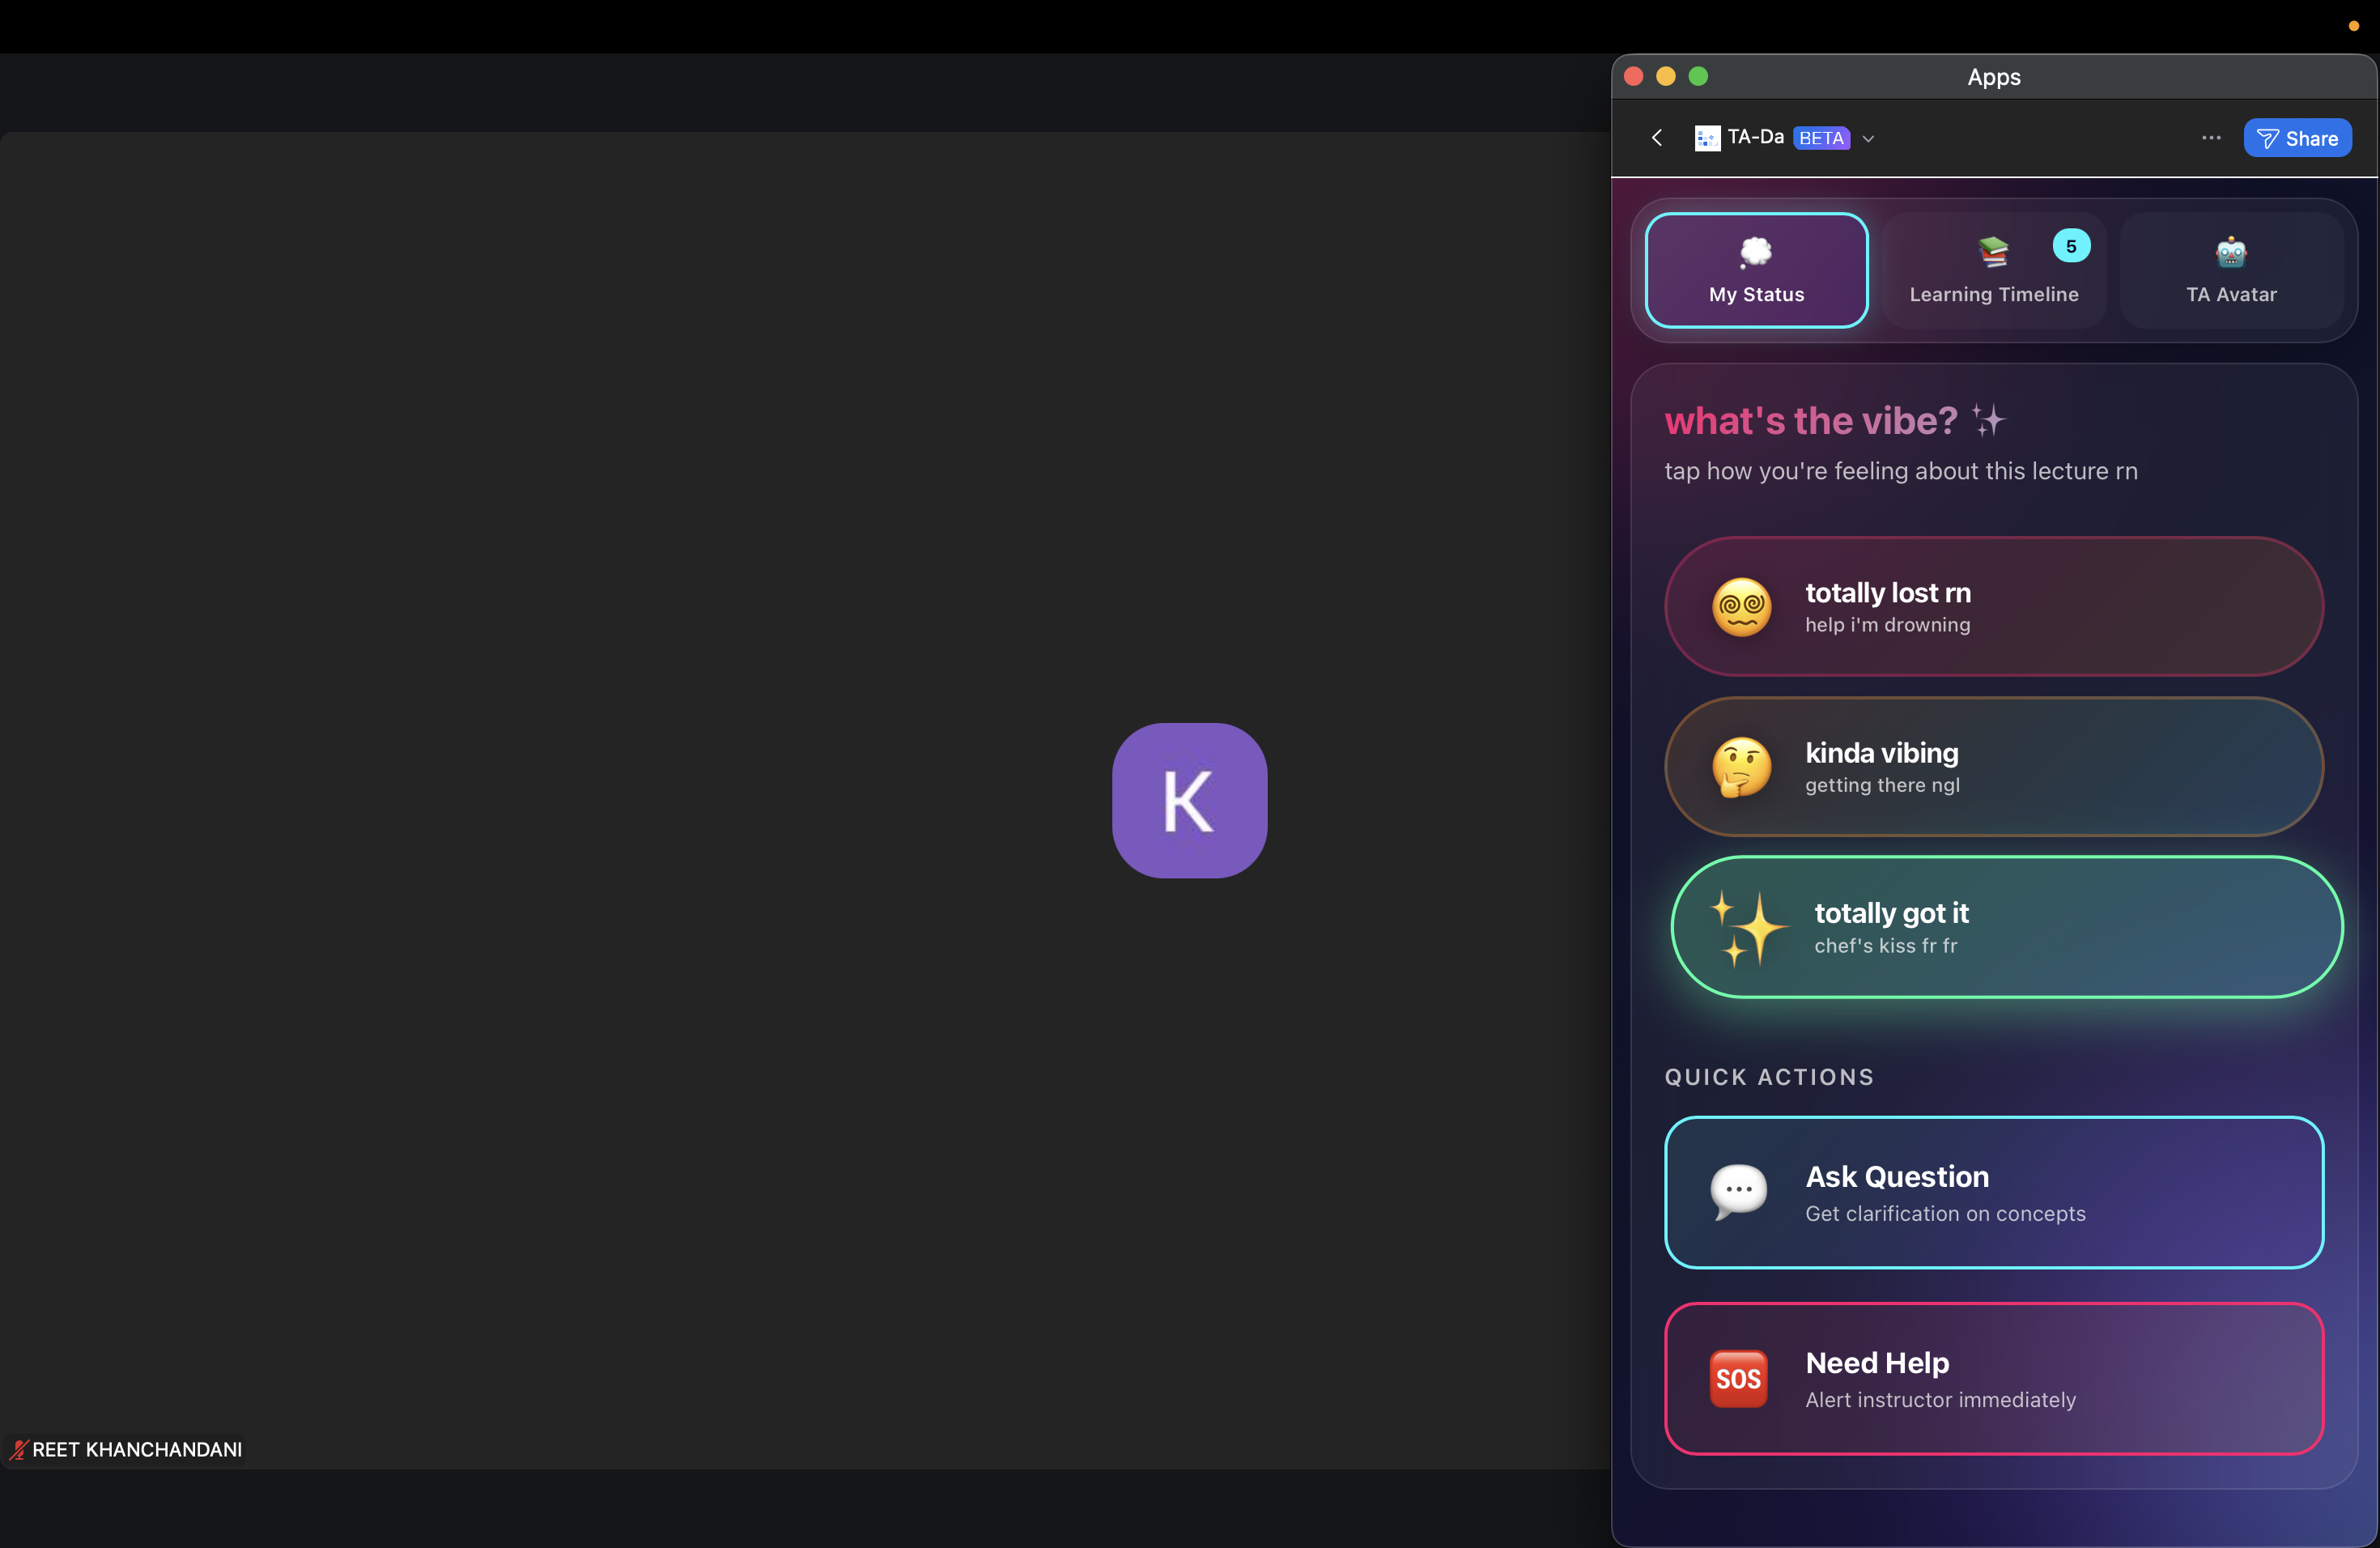
Task: Open the TA Avatar tab
Action: [x=2231, y=271]
